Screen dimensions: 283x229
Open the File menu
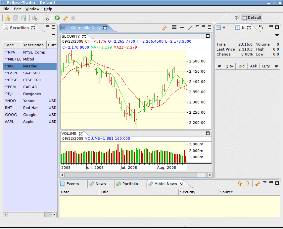pos(6,9)
